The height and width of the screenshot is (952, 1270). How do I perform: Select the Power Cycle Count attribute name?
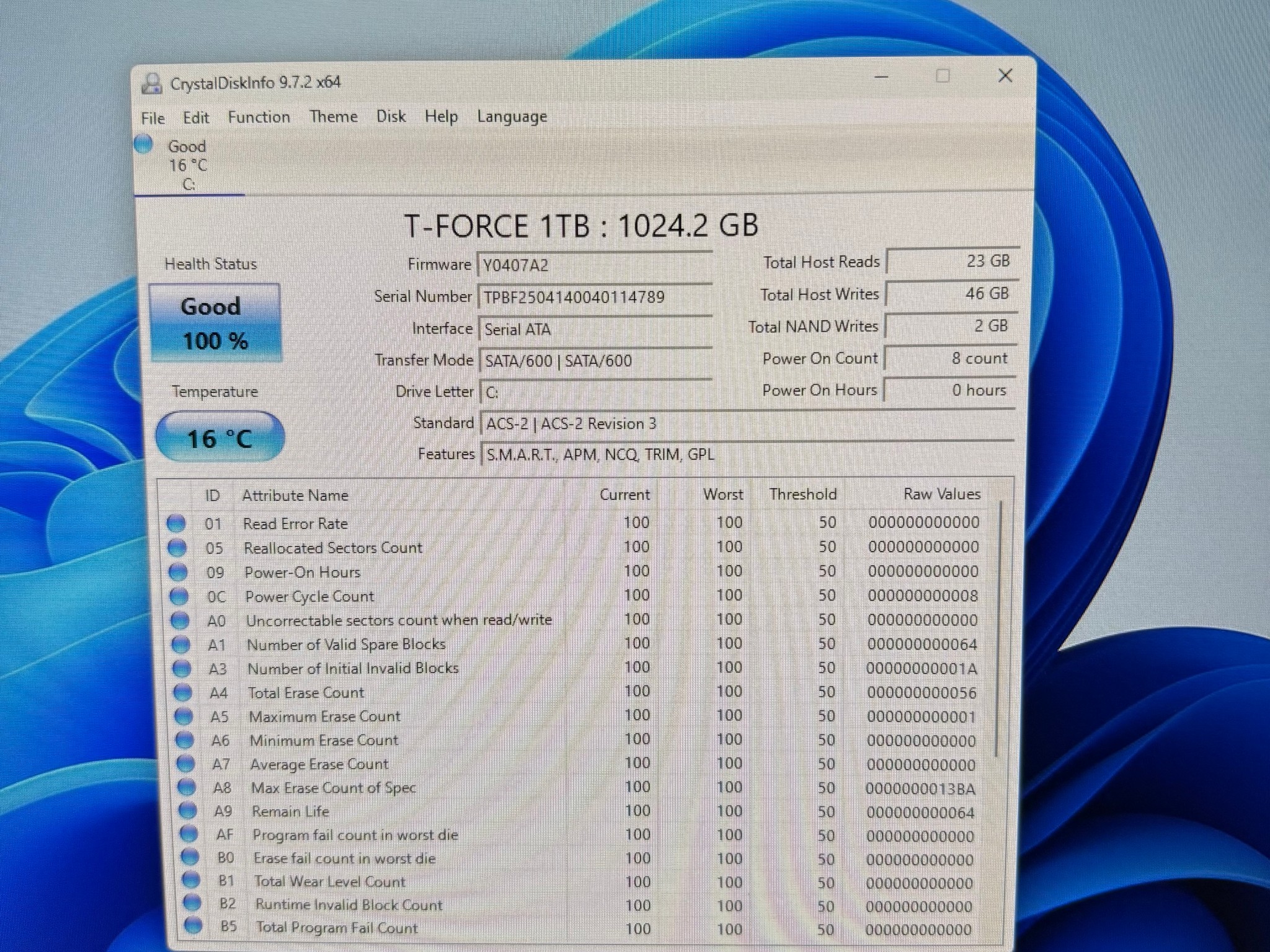309,596
